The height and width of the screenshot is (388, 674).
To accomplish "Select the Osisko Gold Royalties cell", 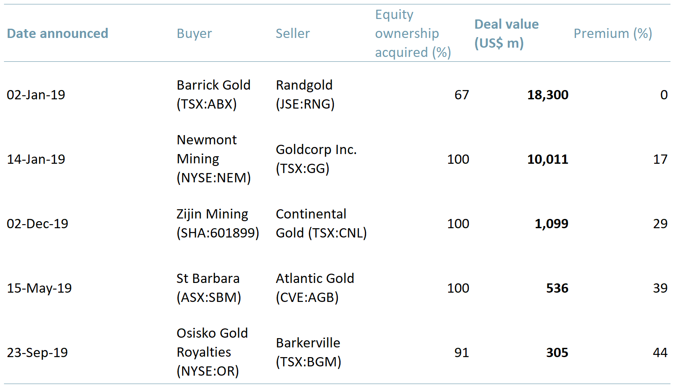I will tap(212, 352).
